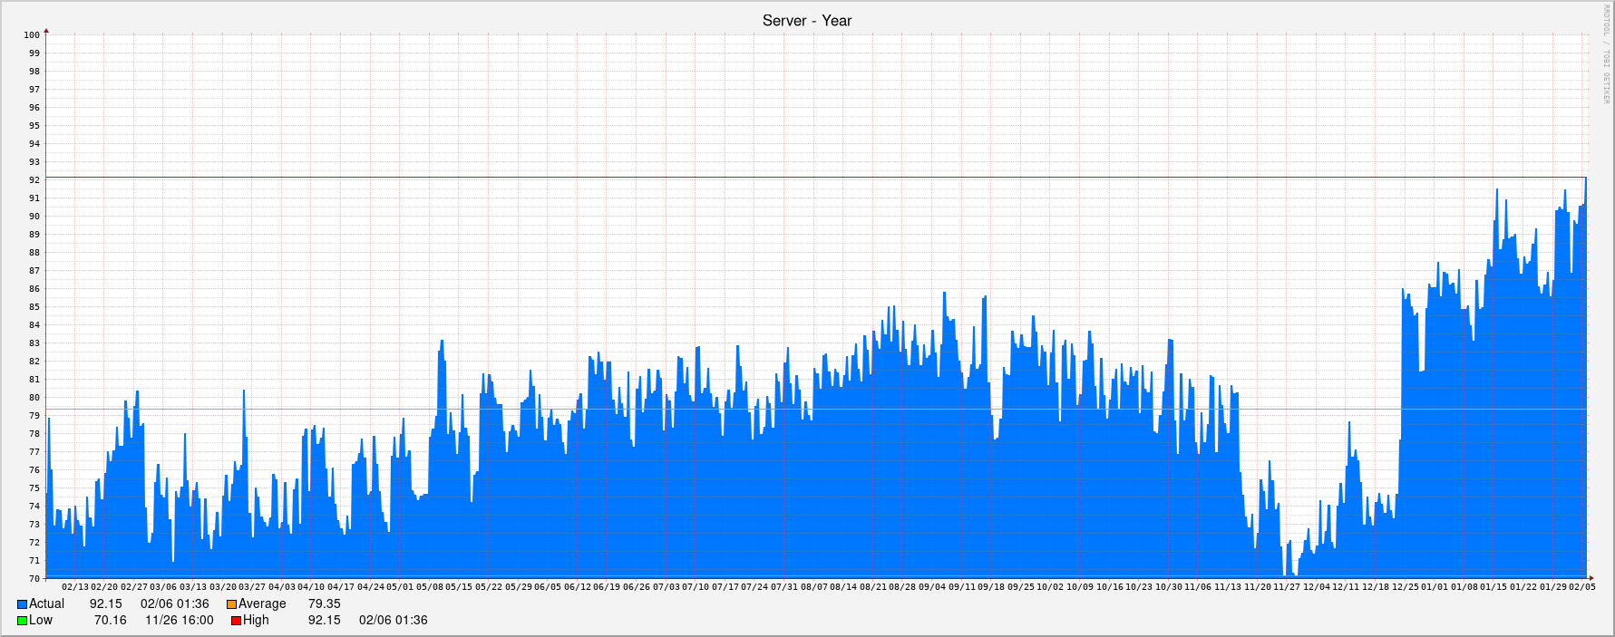The width and height of the screenshot is (1615, 637).
Task: Click the red arrow at x-axis right end
Action: point(1590,578)
